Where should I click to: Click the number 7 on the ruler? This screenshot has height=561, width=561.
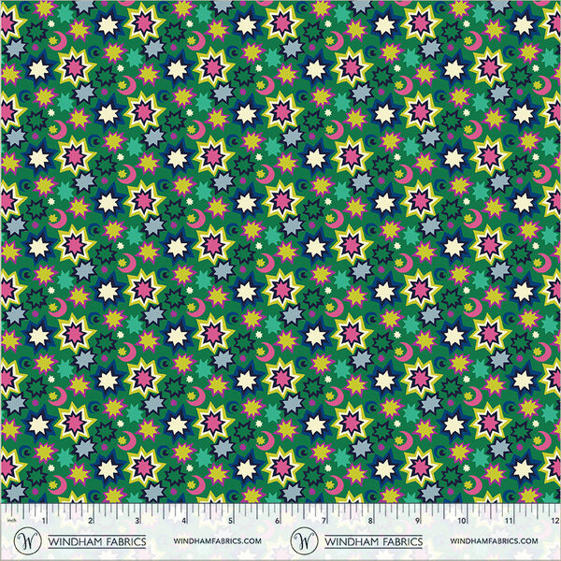click(324, 520)
